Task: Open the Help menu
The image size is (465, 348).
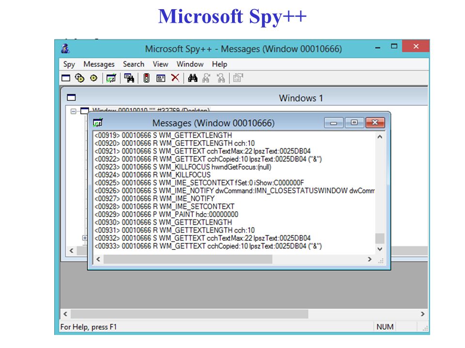Action: (x=219, y=64)
